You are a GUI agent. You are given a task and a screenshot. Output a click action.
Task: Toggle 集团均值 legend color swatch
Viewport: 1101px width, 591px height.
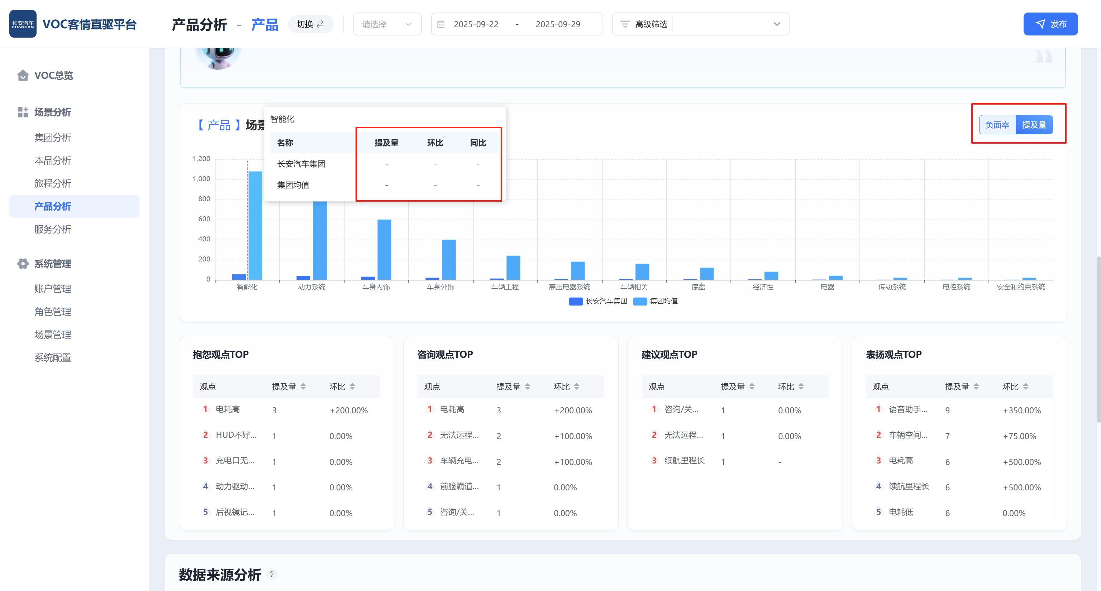[x=640, y=301]
